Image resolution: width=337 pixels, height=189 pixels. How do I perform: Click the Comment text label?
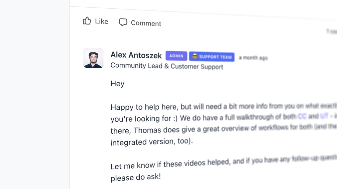pos(146,23)
